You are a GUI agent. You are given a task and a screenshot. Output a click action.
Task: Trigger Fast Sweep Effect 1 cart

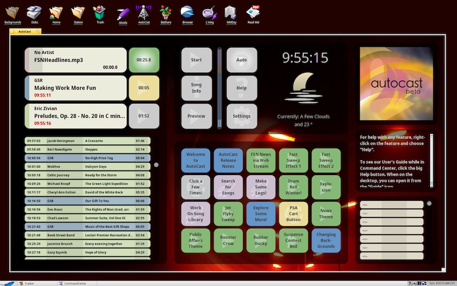pyautogui.click(x=294, y=160)
